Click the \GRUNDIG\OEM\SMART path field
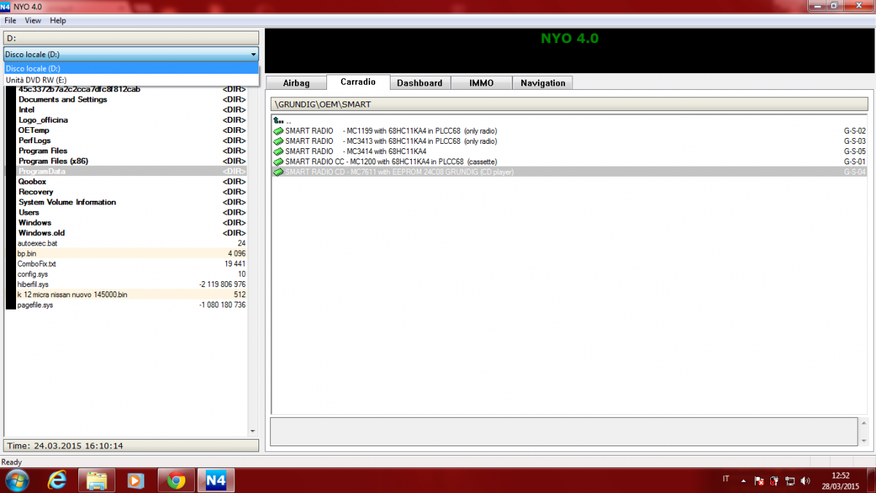Viewport: 876px width, 493px height. [x=569, y=104]
